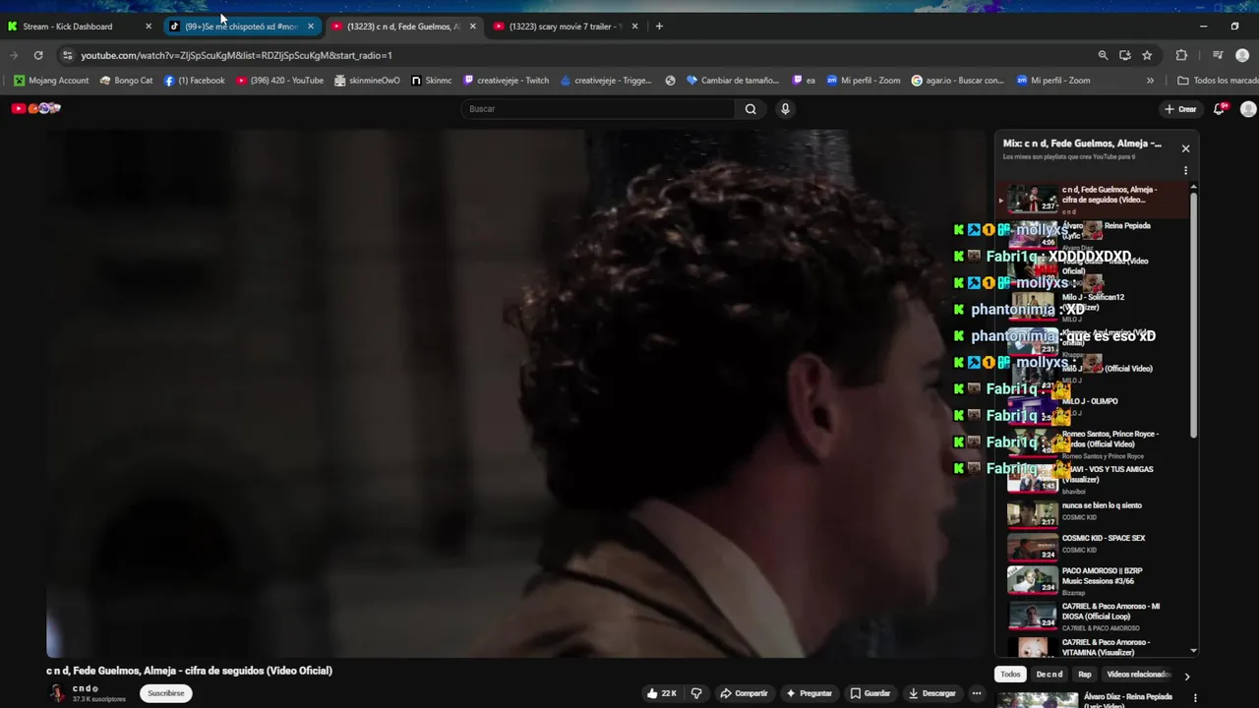Open the Skinmc bookmark
1259x708 pixels.
tap(432, 81)
